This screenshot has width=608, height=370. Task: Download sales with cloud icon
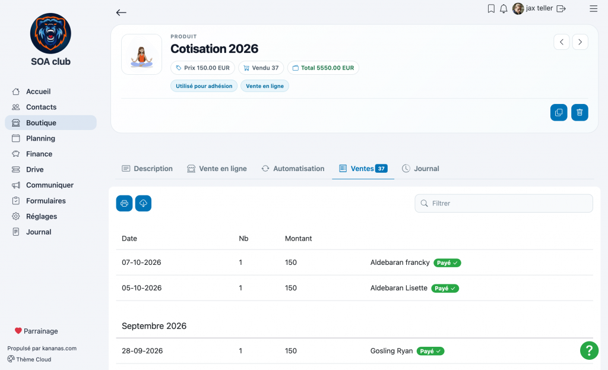(143, 203)
